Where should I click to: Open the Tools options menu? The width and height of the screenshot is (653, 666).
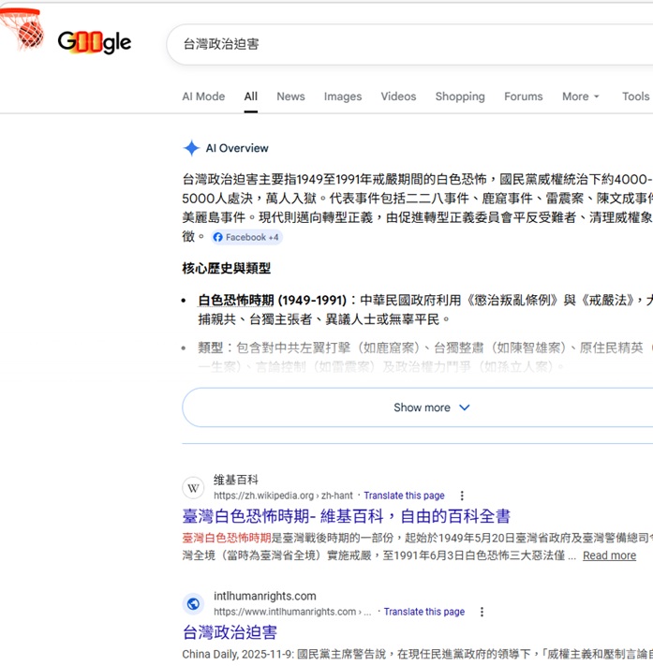click(x=635, y=96)
